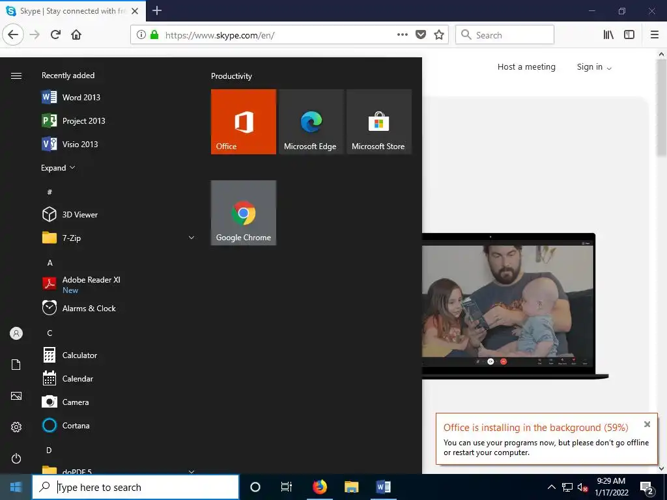Launch Google Chrome tile

point(244,213)
